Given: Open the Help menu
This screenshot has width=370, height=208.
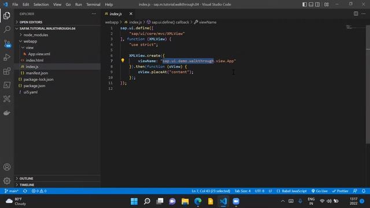Looking at the screenshot, I should tap(109, 4).
